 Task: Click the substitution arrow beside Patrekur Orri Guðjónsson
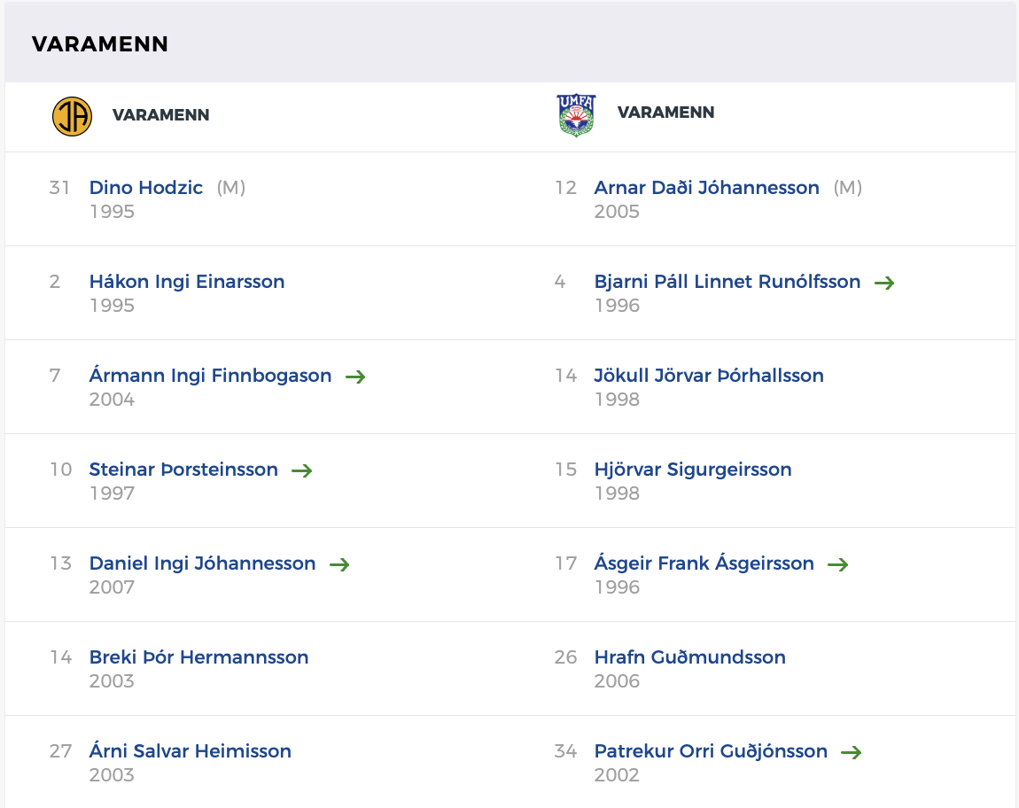(x=852, y=752)
